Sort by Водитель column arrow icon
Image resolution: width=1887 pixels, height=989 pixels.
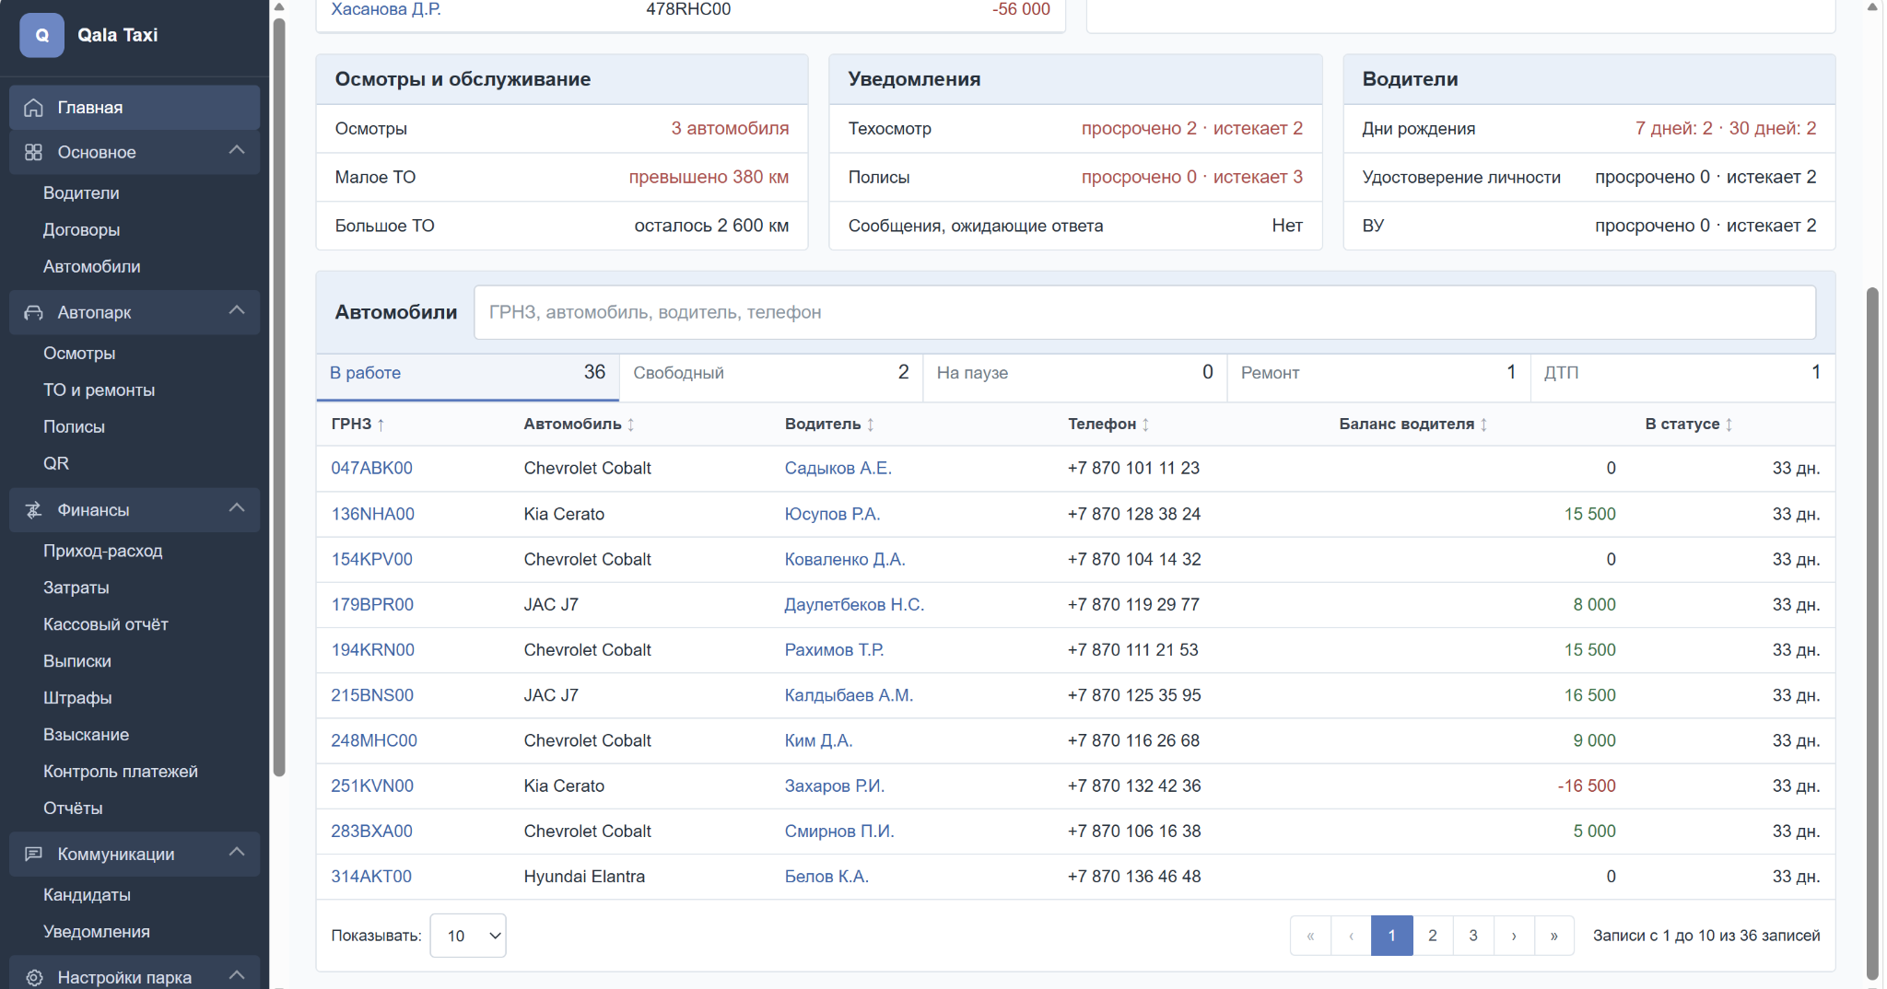[871, 425]
